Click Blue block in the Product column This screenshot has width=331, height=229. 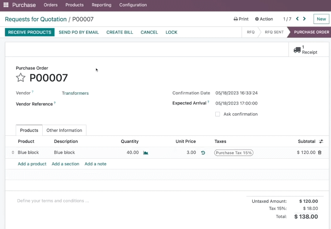[28, 152]
